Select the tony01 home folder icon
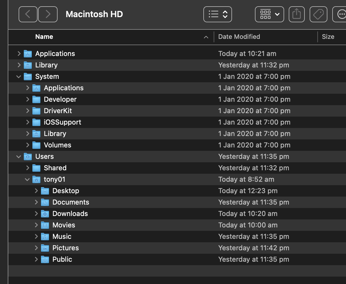This screenshot has width=346, height=284. [36, 179]
